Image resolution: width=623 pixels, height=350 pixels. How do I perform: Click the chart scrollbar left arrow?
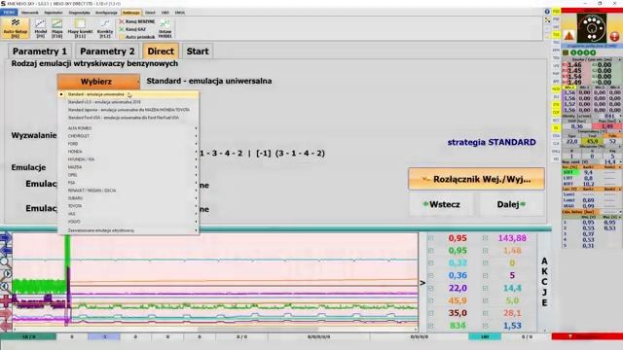15,329
